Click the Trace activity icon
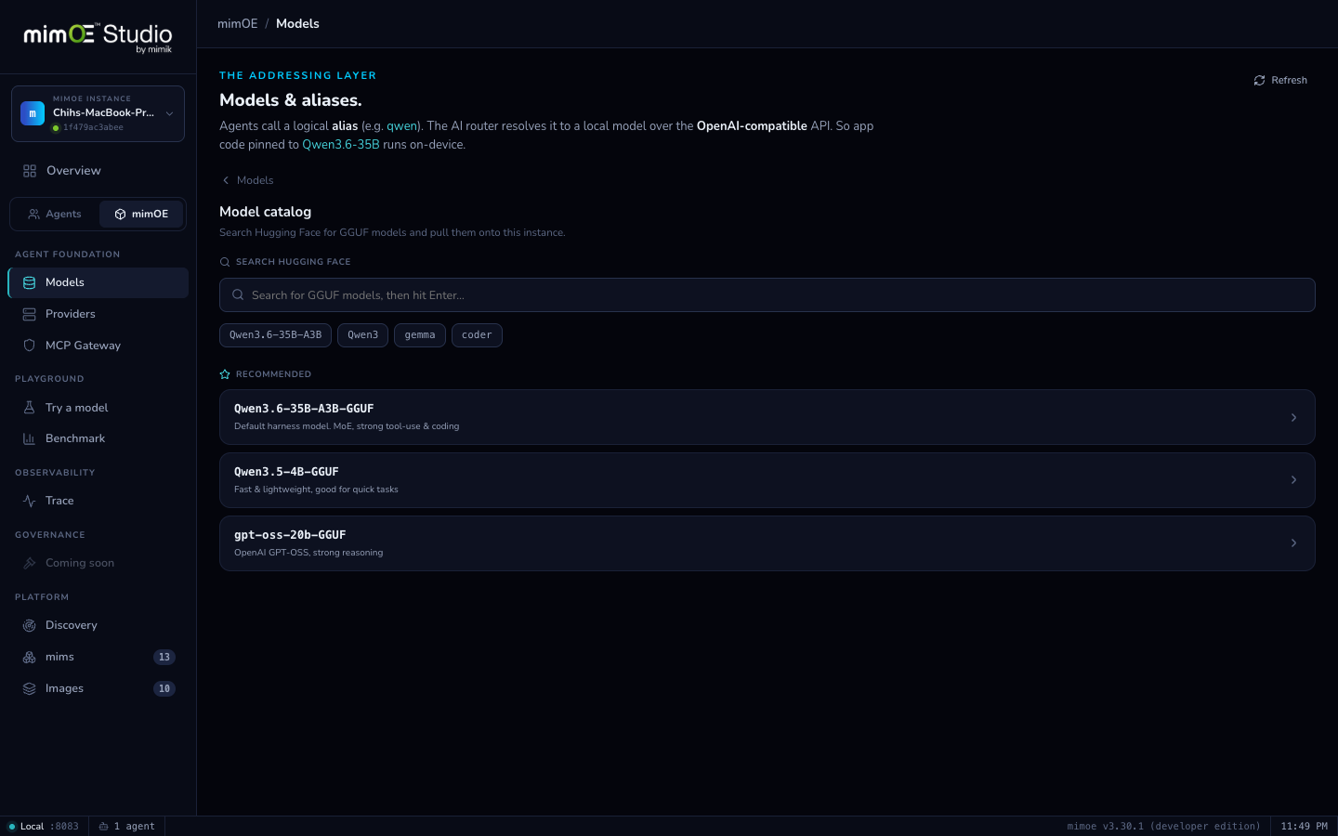This screenshot has width=1338, height=836. [29, 501]
